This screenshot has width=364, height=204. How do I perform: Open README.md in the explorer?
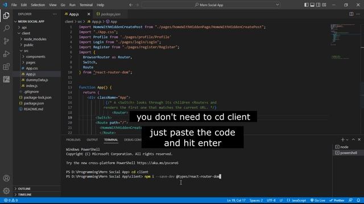(x=34, y=109)
